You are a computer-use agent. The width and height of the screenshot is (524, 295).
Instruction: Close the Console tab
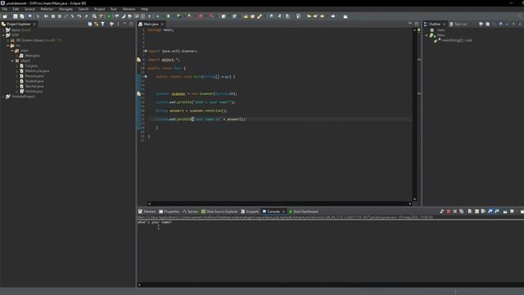[x=283, y=211]
